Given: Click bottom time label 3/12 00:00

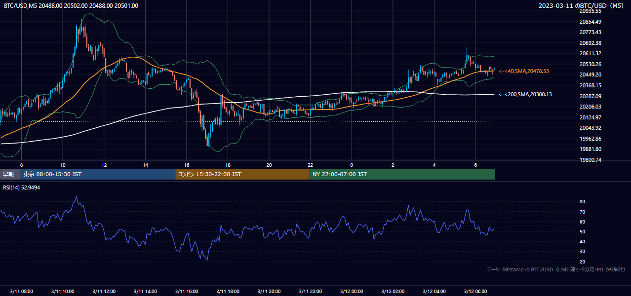Looking at the screenshot, I should pyautogui.click(x=352, y=291).
